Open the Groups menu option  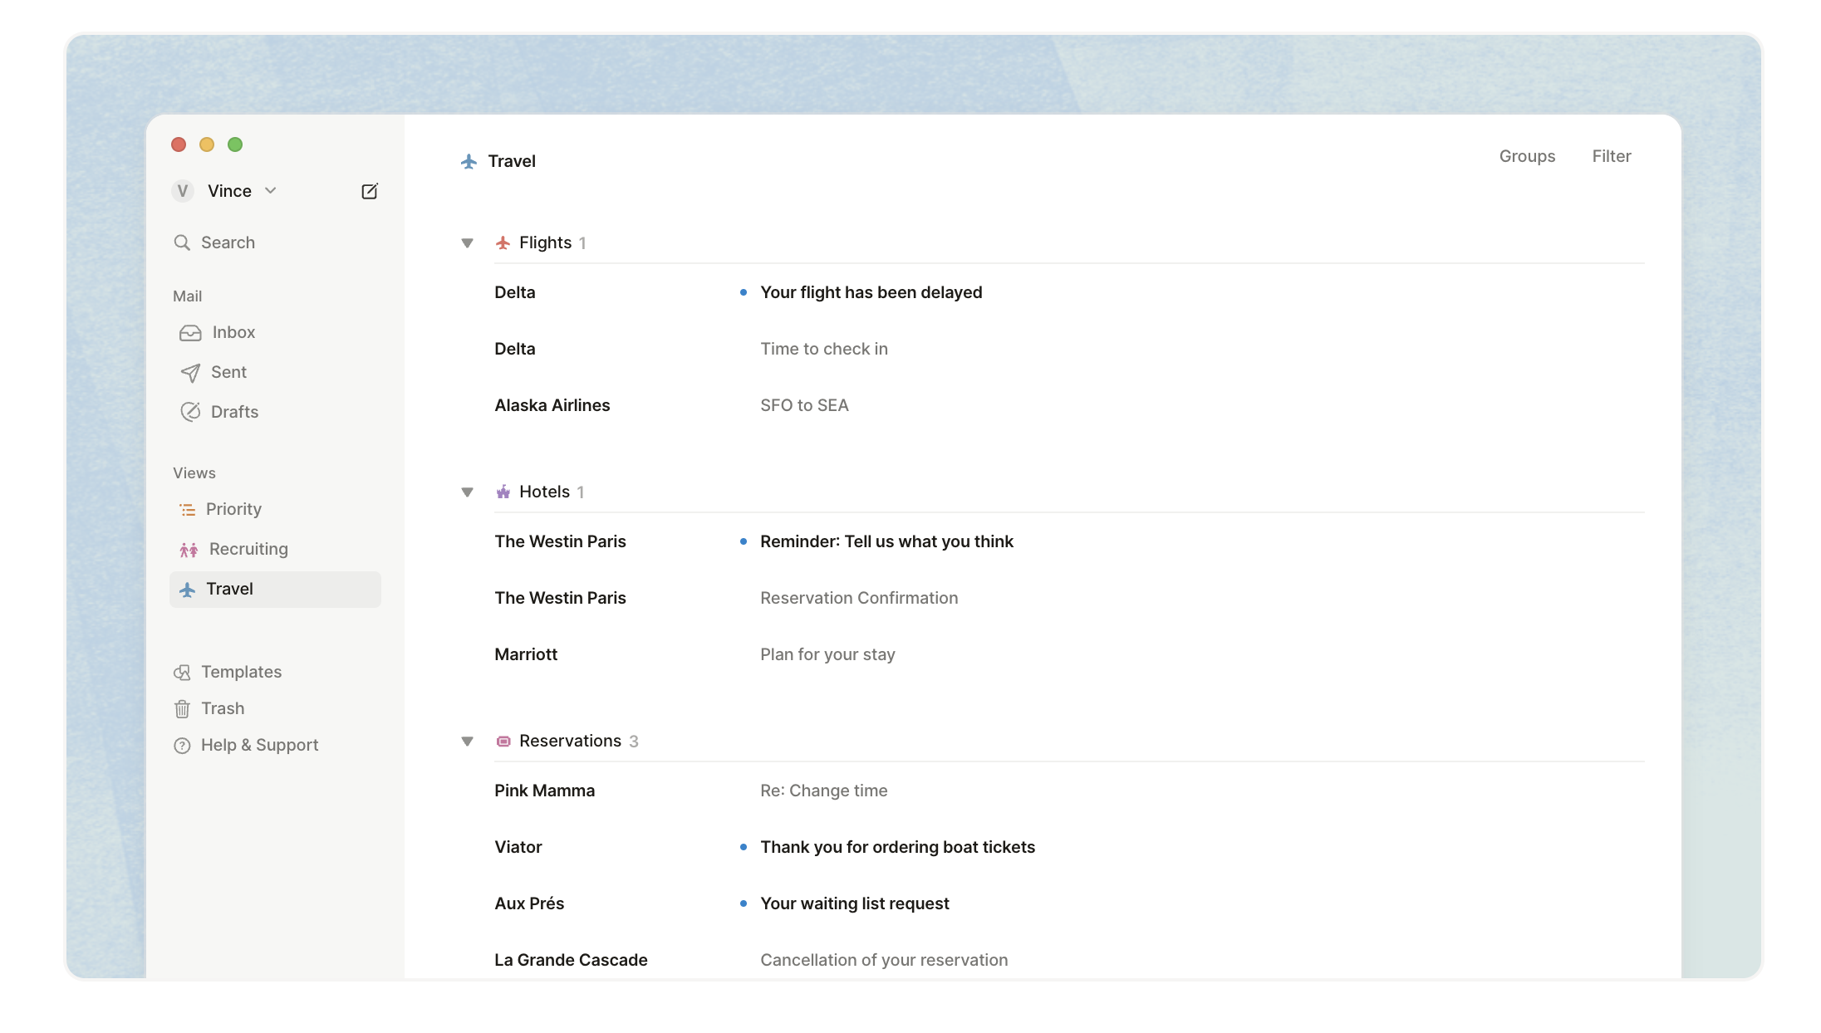point(1526,155)
